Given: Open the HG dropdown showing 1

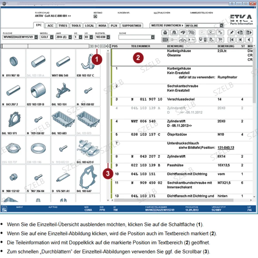Looking at the screenshot, I should click(x=80, y=37).
